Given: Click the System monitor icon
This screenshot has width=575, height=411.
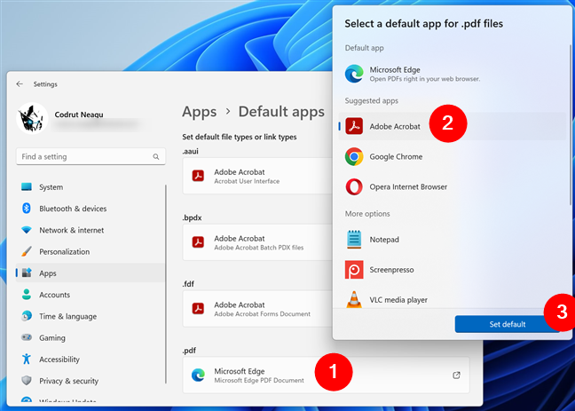Looking at the screenshot, I should tap(27, 186).
